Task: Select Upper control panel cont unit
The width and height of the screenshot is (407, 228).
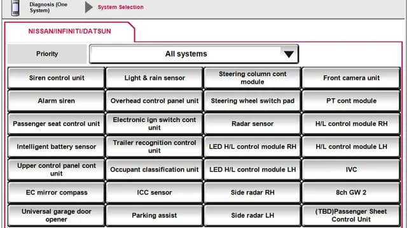Action: click(x=57, y=170)
